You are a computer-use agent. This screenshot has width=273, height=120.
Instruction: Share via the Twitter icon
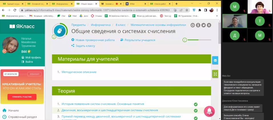point(204,25)
